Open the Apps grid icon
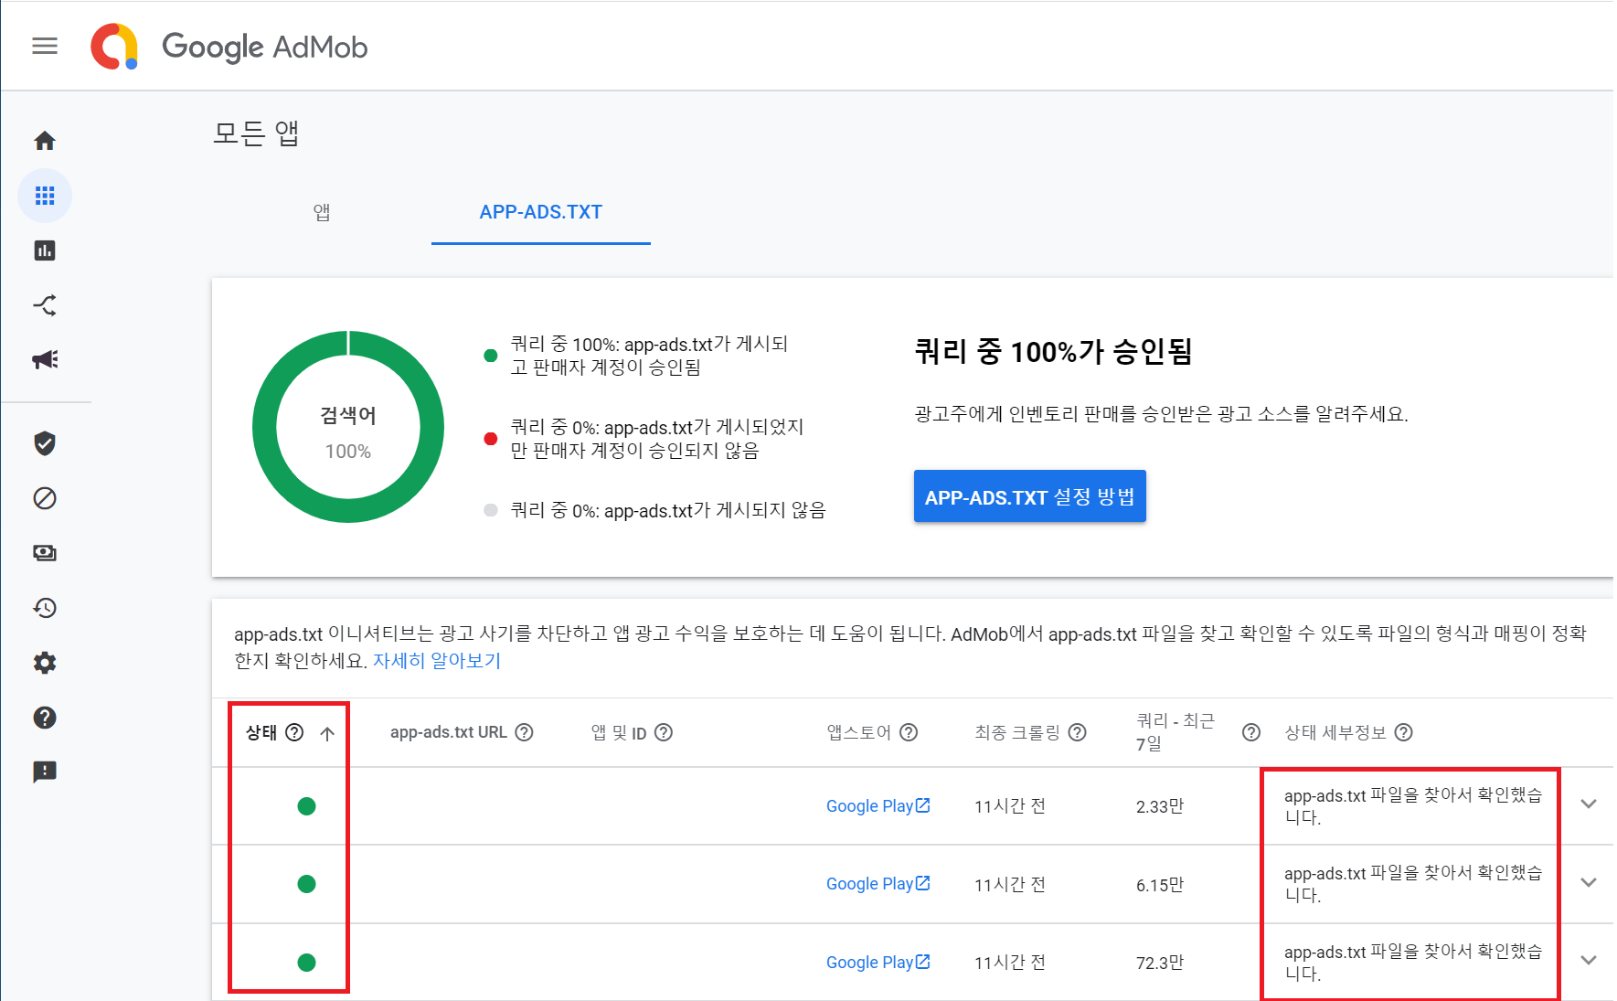Viewport: 1617px width, 1001px height. [x=45, y=196]
